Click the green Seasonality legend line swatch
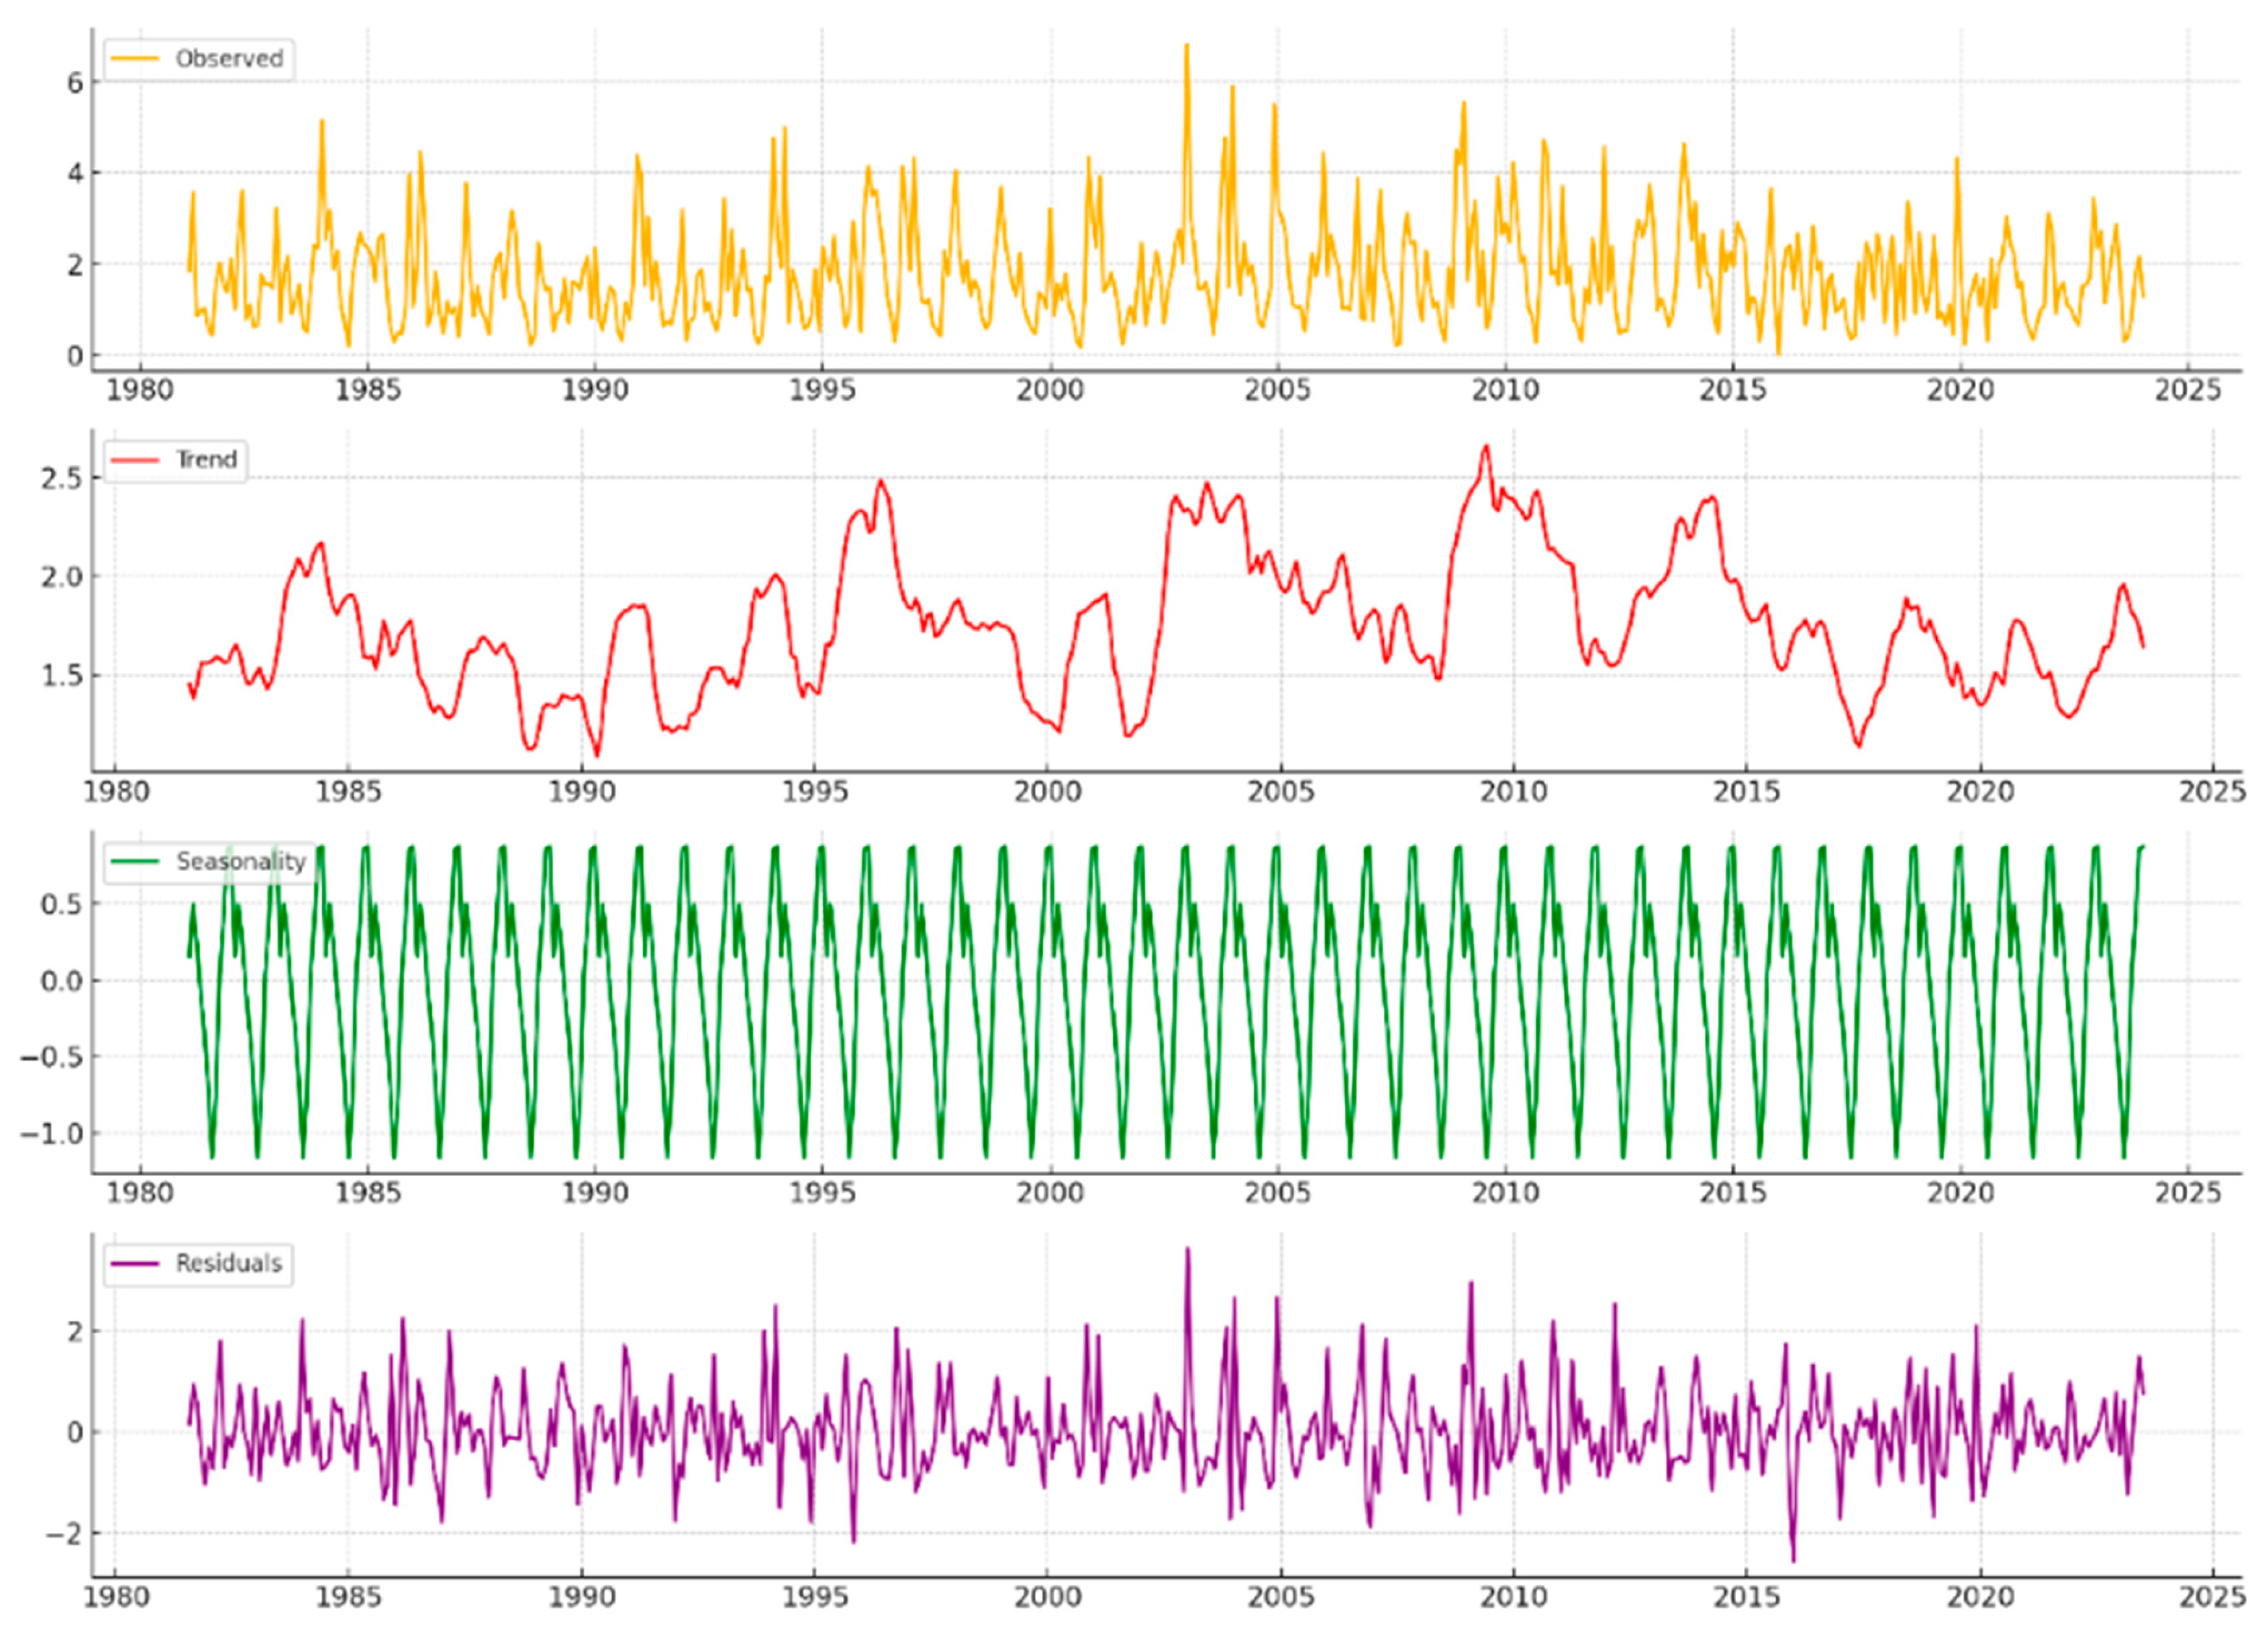2268x1640 pixels. click(x=135, y=861)
